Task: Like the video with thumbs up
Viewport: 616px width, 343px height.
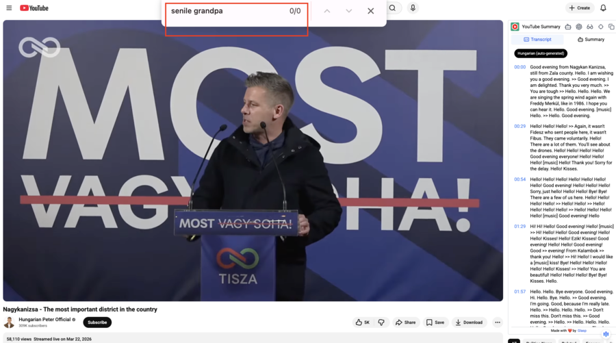Action: coord(363,322)
